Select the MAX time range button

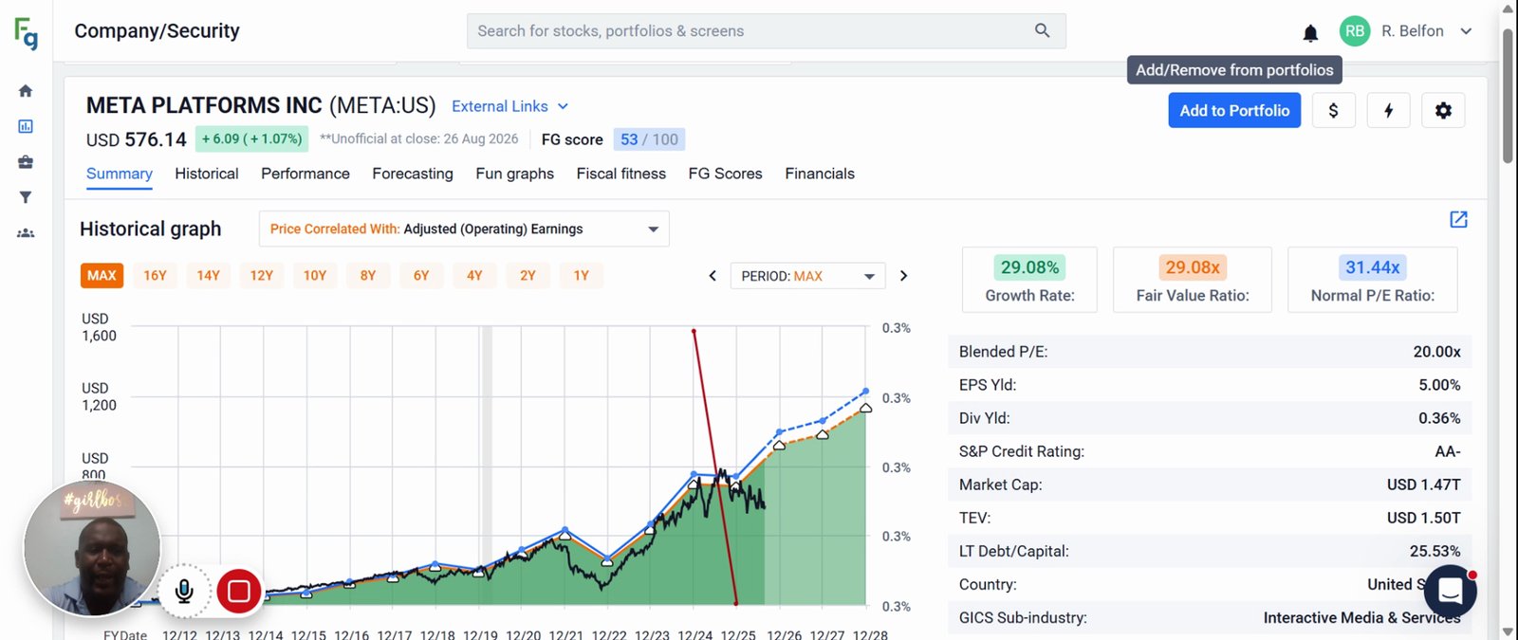point(102,276)
